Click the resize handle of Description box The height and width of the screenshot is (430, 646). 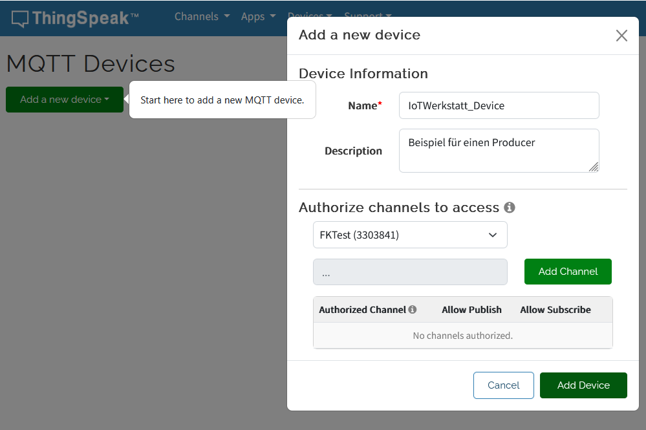pos(594,167)
